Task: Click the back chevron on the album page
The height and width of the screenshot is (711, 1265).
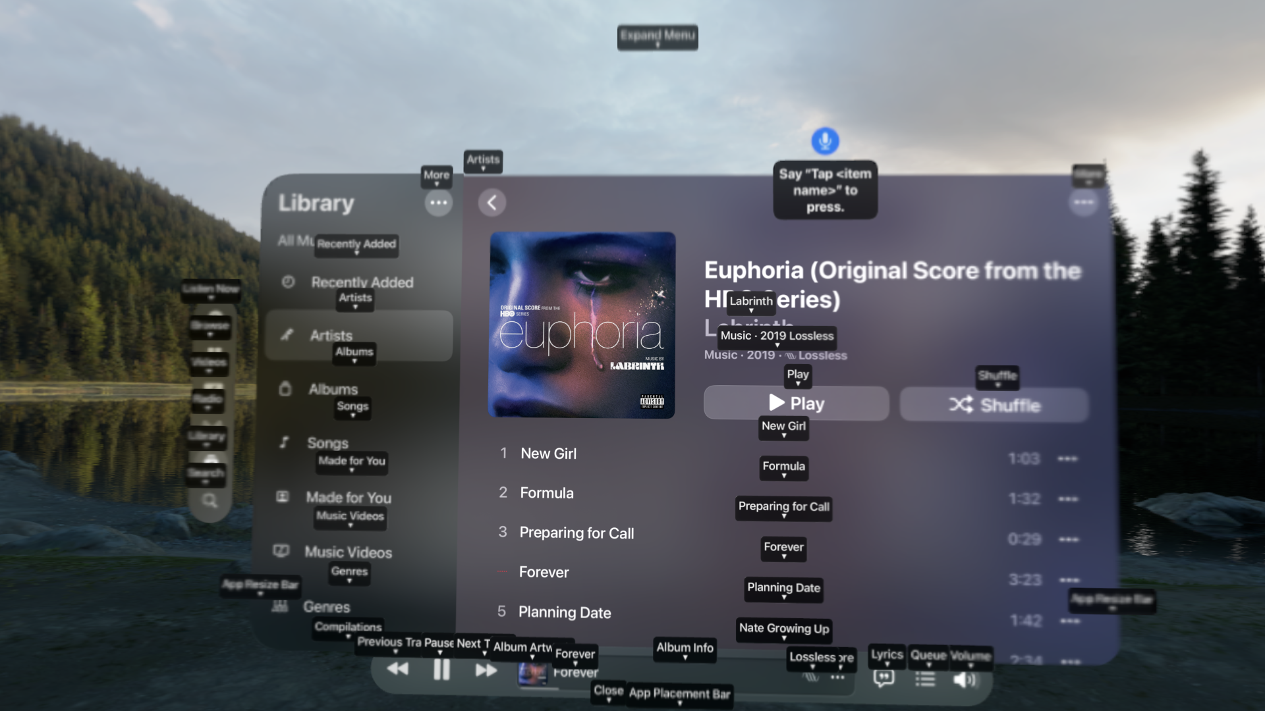Action: (492, 203)
